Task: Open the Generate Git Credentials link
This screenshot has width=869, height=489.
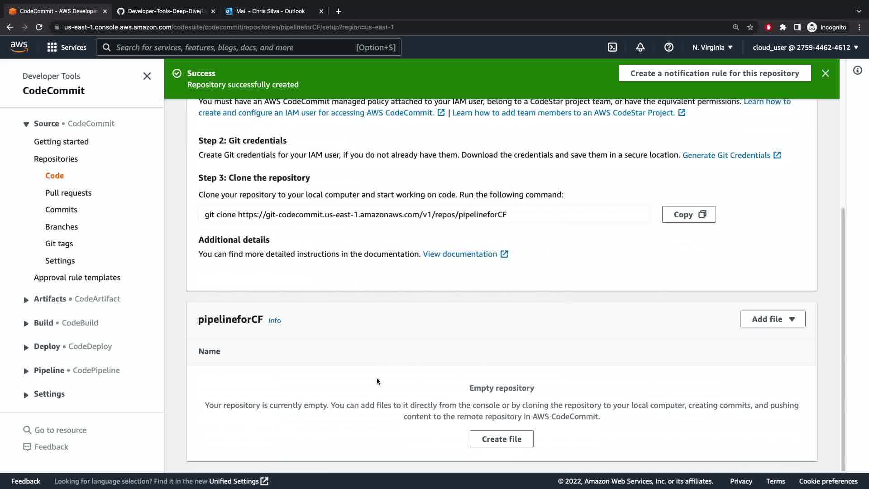Action: (x=726, y=155)
